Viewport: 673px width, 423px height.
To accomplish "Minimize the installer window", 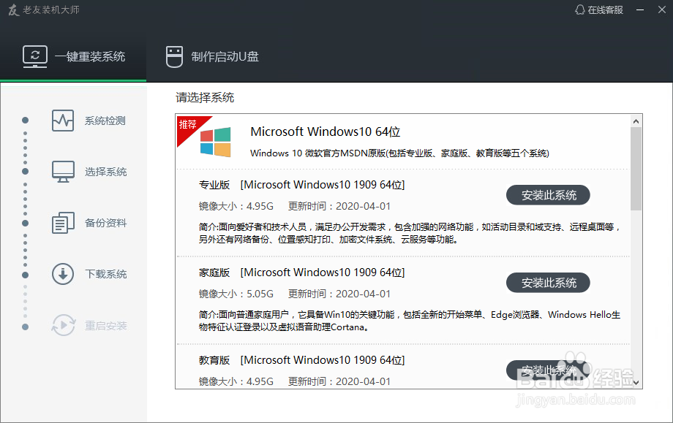I will 640,9.
